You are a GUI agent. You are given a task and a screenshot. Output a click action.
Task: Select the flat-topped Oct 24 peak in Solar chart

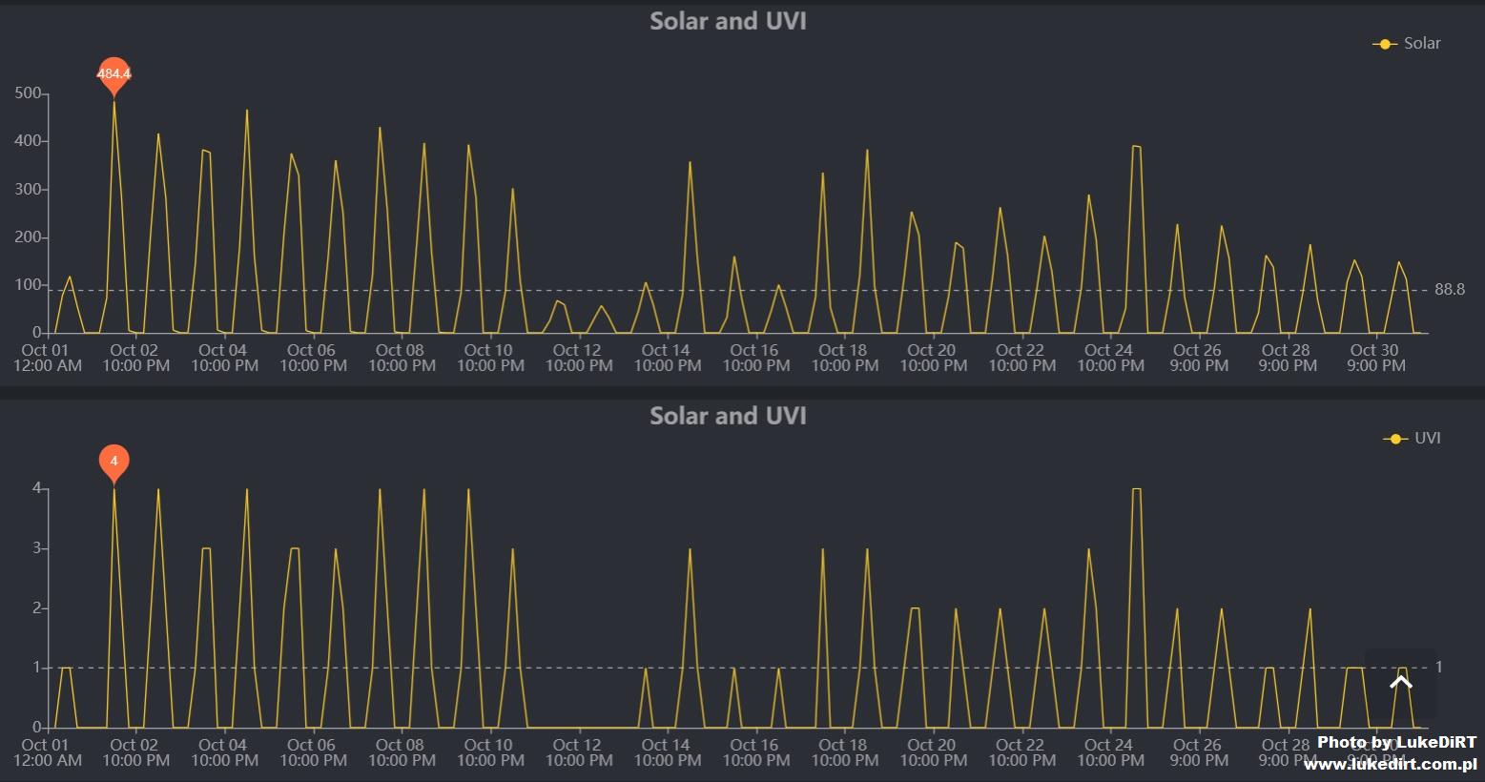[1136, 147]
